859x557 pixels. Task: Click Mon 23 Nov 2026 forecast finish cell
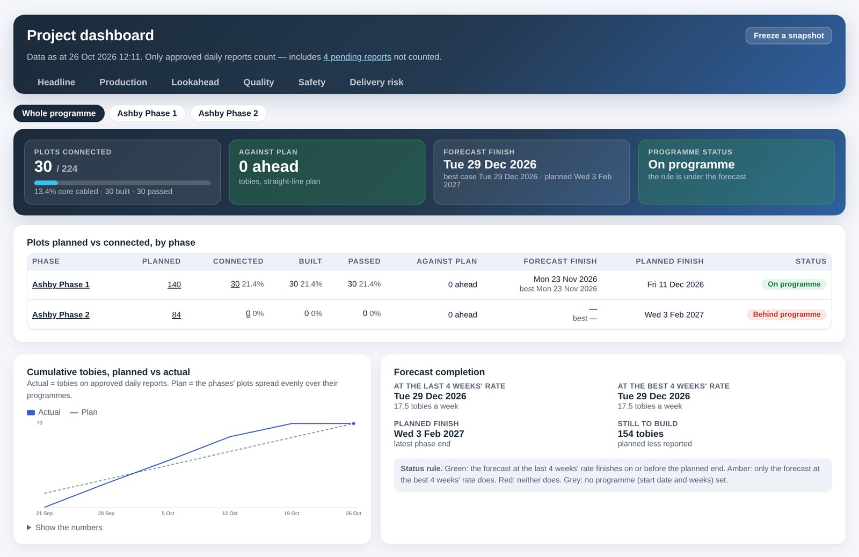coord(565,279)
